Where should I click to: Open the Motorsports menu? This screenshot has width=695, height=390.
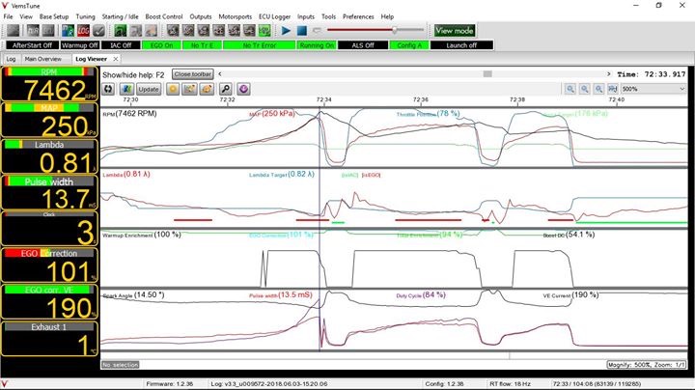coord(235,16)
